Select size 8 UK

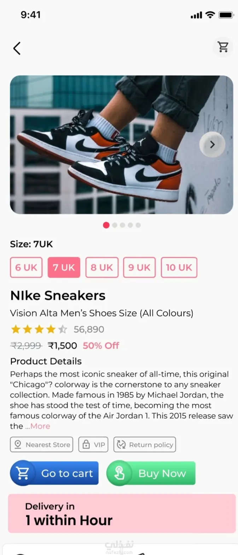[102, 267]
